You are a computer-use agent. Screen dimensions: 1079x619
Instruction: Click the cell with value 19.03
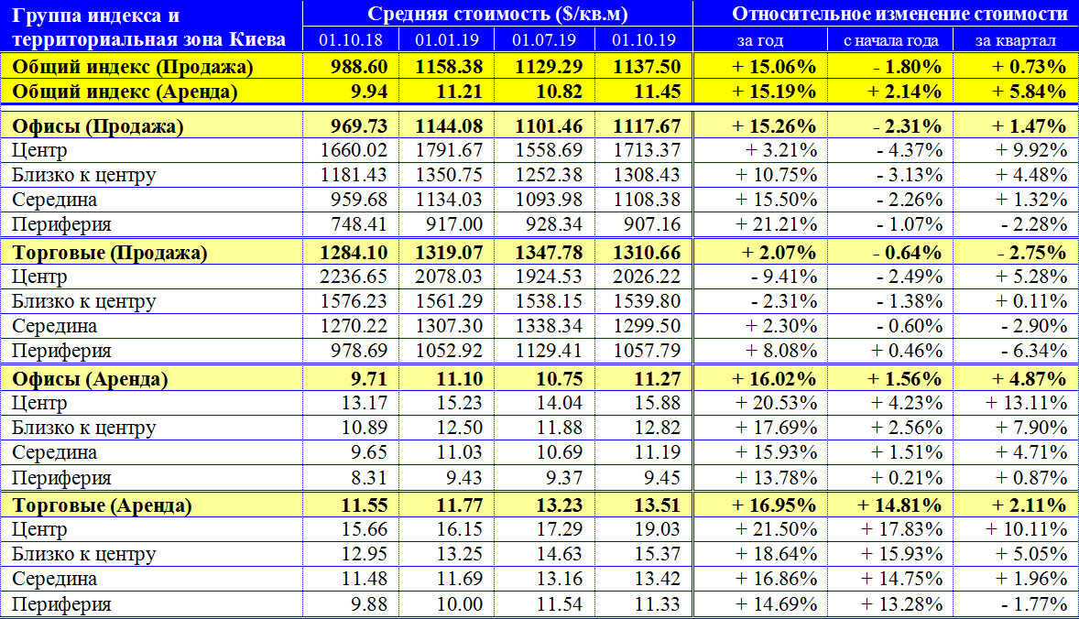pyautogui.click(x=657, y=529)
